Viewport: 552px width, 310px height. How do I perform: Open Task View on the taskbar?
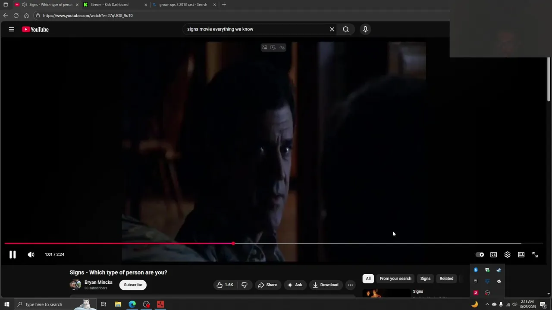[x=103, y=304]
